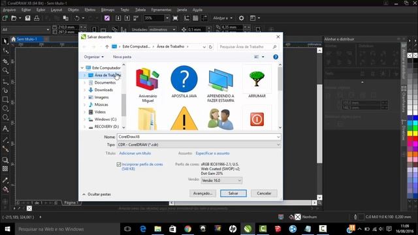Pick the red swatch in color palette
Image resolution: width=418 pixels, height=235 pixels.
(x=410, y=138)
